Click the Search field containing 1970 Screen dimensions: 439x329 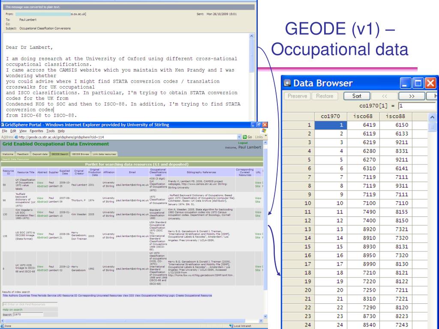pos(28,314)
